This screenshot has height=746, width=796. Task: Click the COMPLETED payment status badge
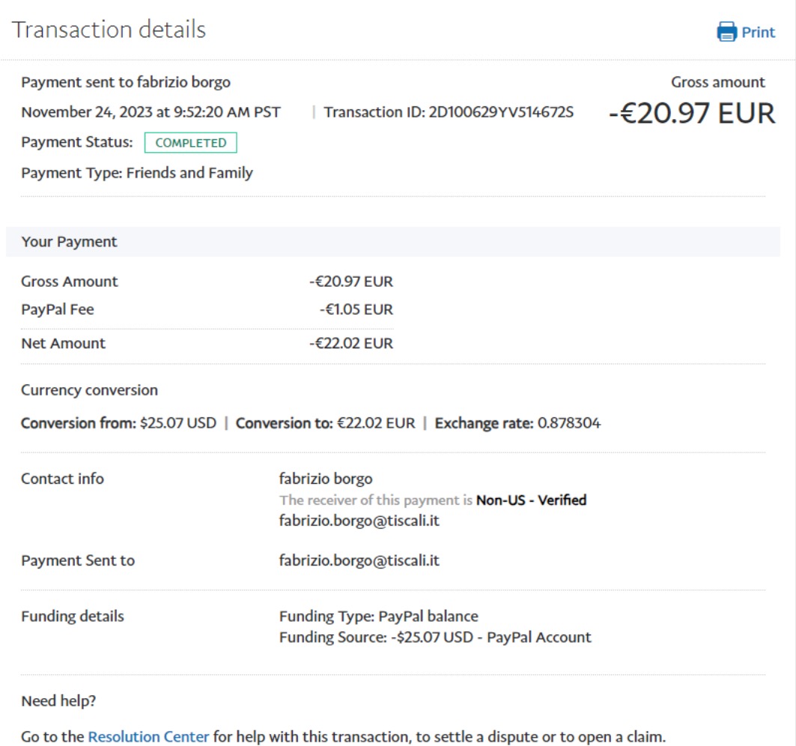coord(190,142)
